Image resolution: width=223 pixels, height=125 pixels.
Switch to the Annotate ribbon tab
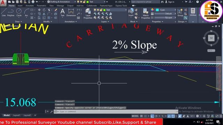coord(30,6)
